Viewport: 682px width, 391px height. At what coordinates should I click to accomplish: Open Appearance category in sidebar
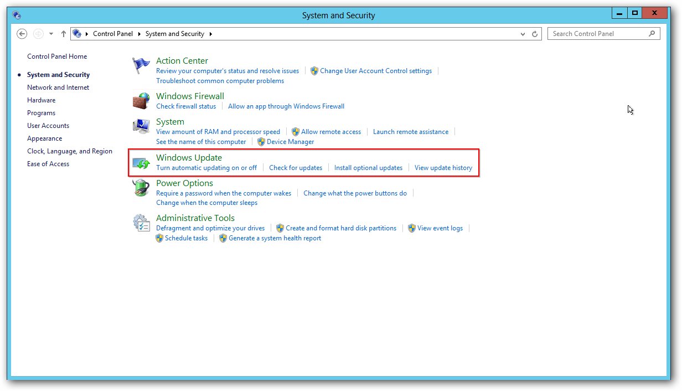coord(45,138)
